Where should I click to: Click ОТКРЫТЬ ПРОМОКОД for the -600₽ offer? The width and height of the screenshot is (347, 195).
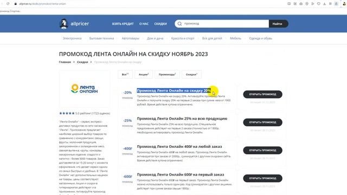[262, 178]
